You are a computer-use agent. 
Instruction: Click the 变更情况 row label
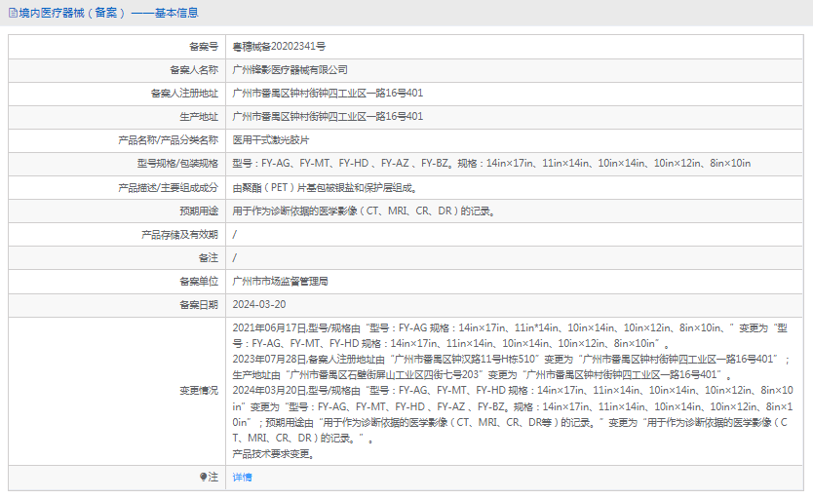coord(199,391)
